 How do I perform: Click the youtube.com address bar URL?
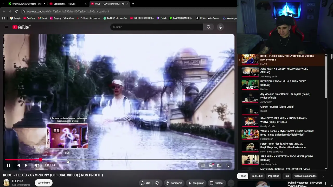tap(68, 11)
